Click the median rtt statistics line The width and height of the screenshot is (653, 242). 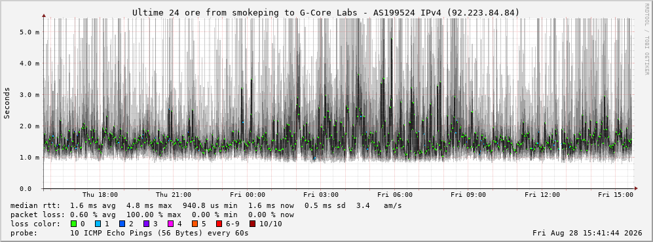[206, 205]
